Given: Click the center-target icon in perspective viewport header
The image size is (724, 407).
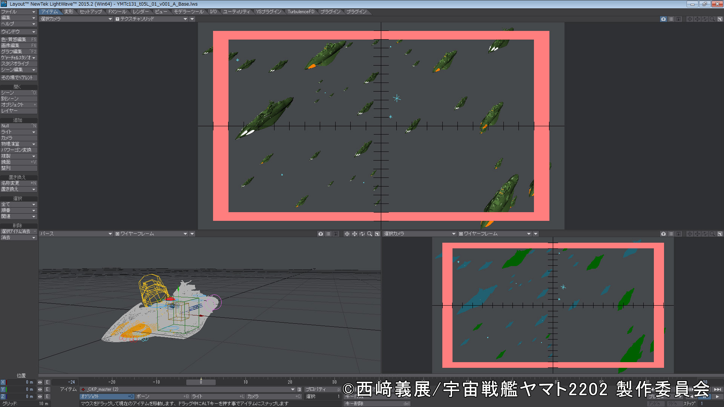Looking at the screenshot, I should 347,234.
